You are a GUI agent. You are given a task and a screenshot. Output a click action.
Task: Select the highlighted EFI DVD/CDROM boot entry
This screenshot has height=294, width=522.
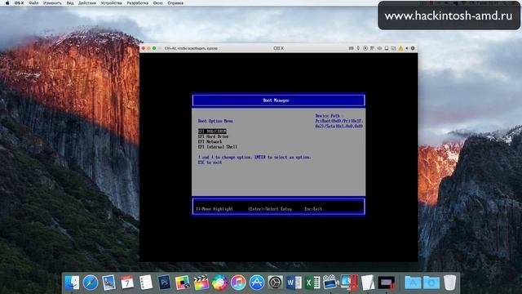click(212, 131)
